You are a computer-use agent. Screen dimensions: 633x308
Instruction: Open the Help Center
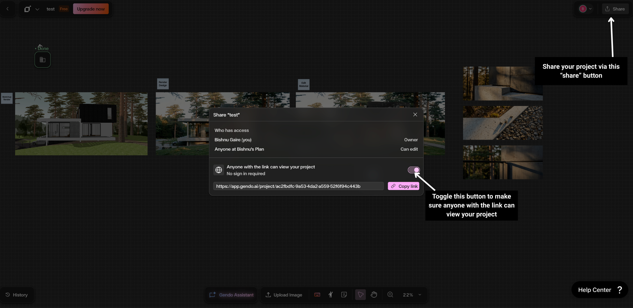pos(599,290)
